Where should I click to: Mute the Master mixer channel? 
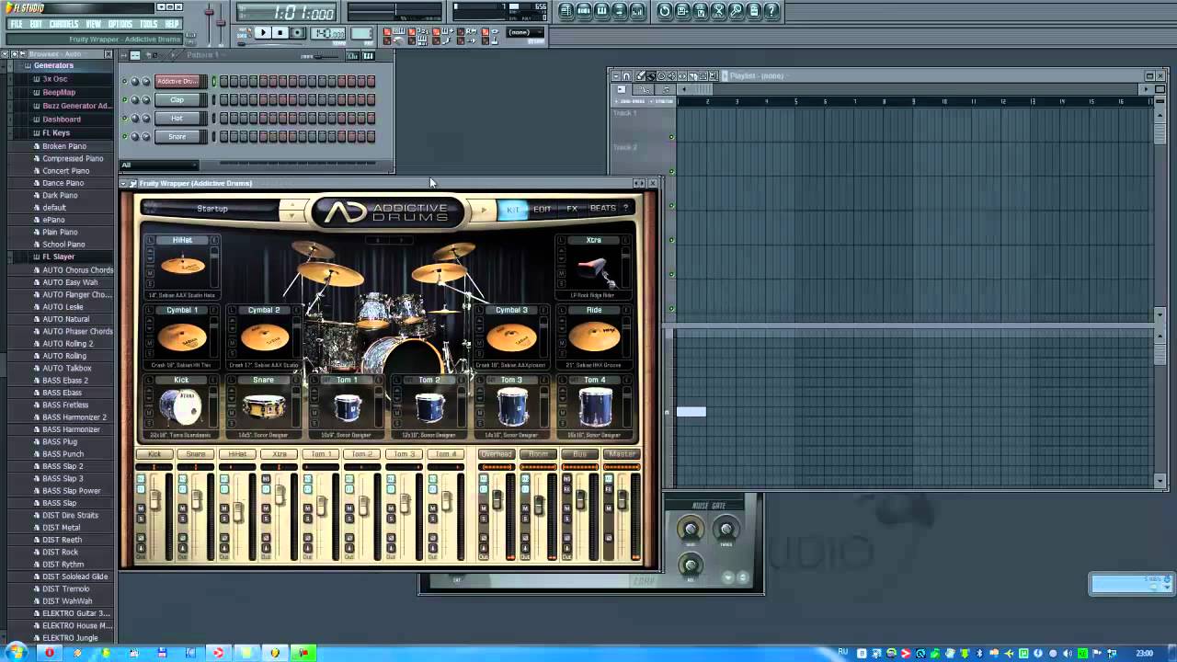point(609,508)
